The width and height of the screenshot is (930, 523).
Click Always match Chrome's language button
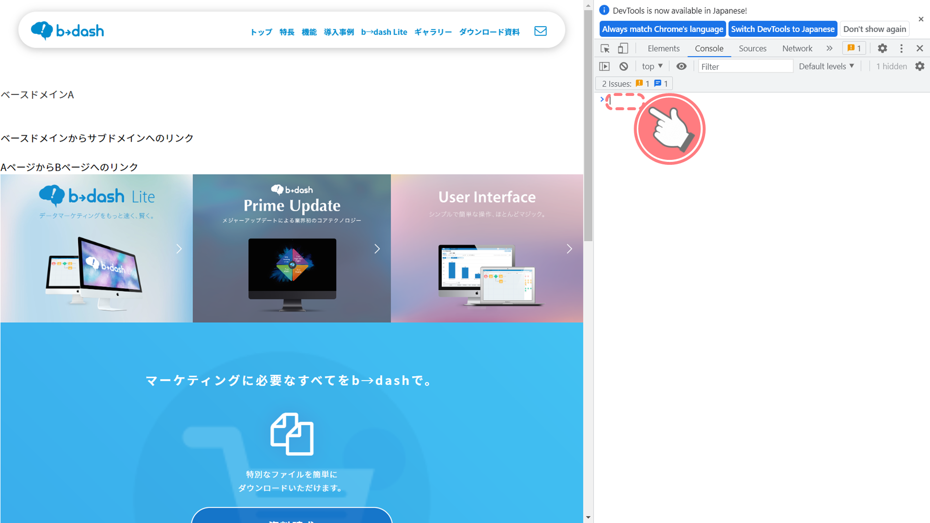662,29
